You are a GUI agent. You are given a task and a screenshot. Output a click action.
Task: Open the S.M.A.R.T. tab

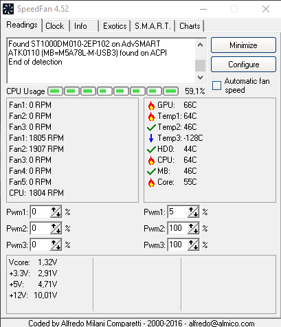[153, 26]
